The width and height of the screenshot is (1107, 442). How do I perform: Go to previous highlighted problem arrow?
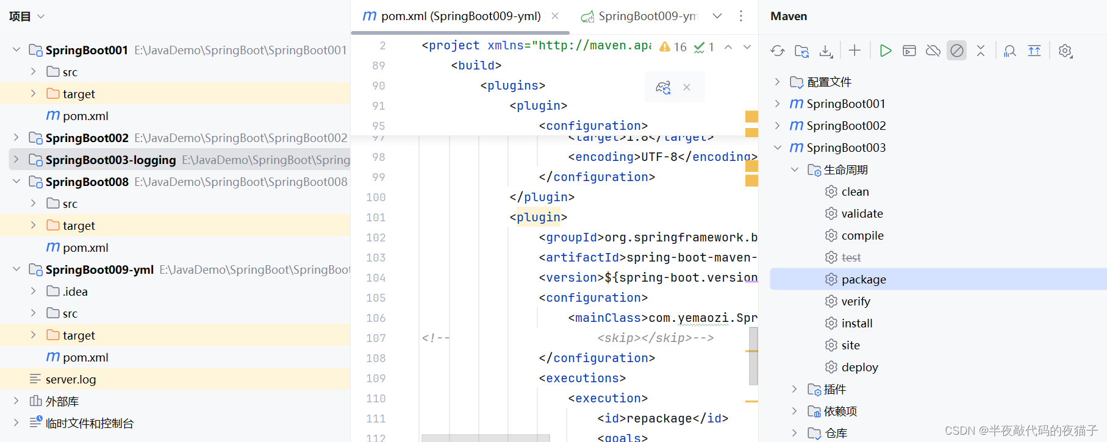728,47
